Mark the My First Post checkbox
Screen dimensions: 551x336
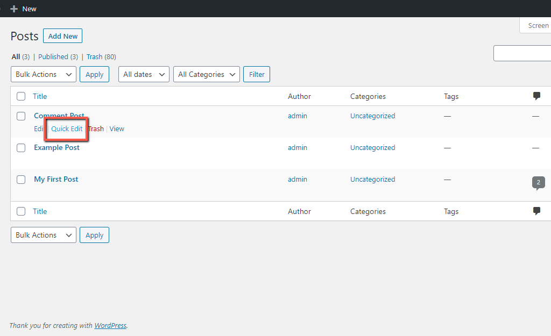(21, 180)
